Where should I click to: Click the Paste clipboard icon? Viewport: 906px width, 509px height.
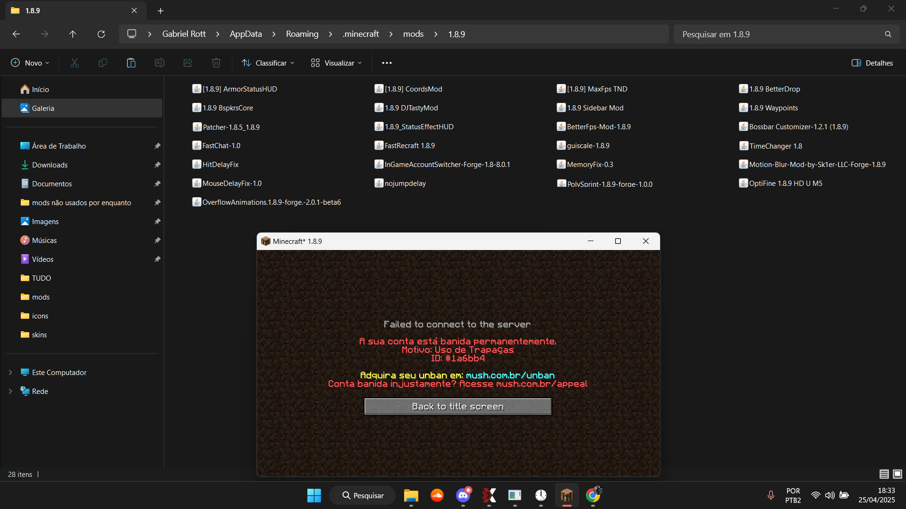point(131,63)
